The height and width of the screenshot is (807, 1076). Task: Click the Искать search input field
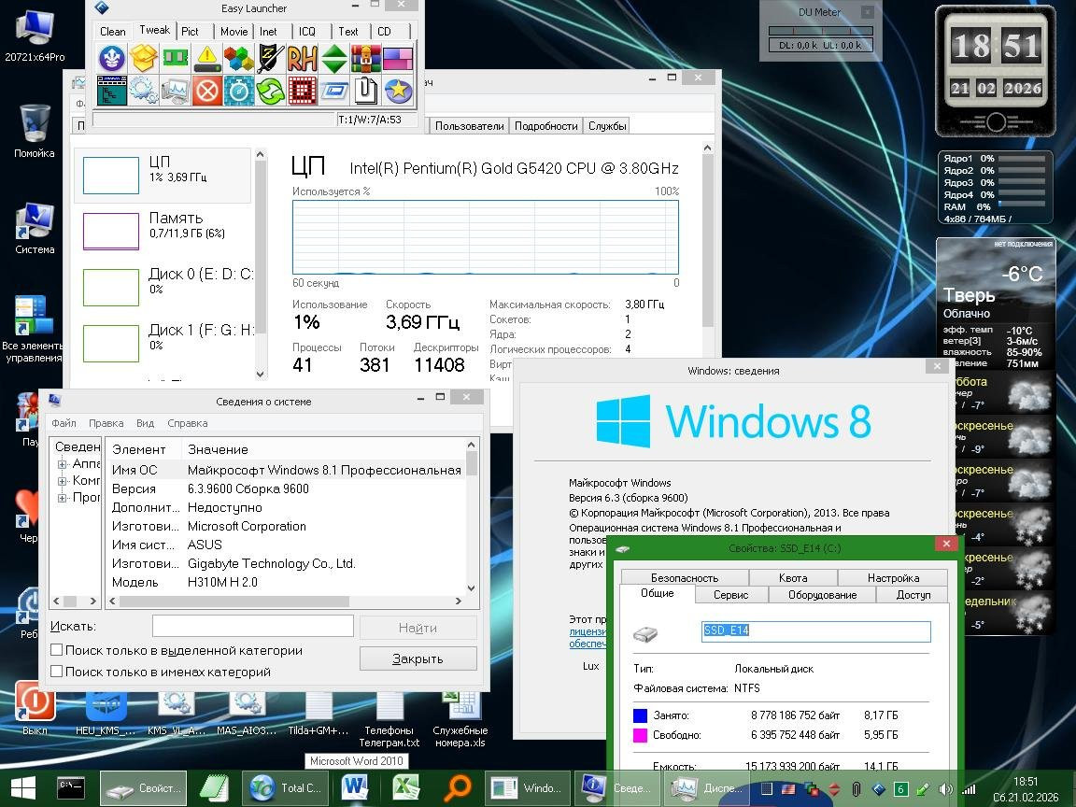[x=252, y=627]
